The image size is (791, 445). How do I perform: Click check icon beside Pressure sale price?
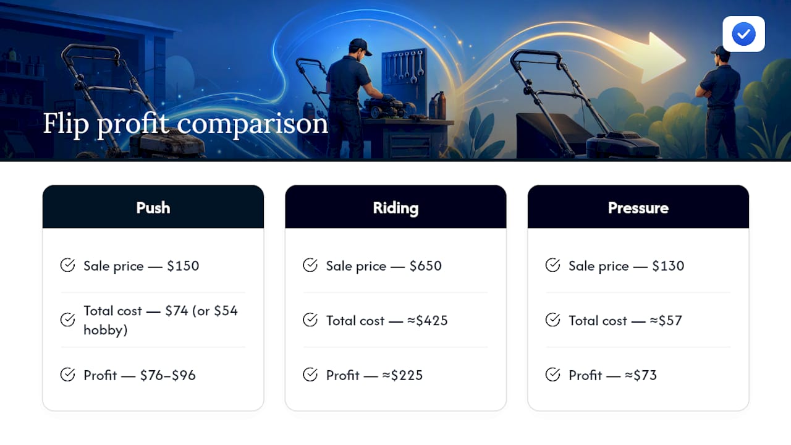[552, 266]
